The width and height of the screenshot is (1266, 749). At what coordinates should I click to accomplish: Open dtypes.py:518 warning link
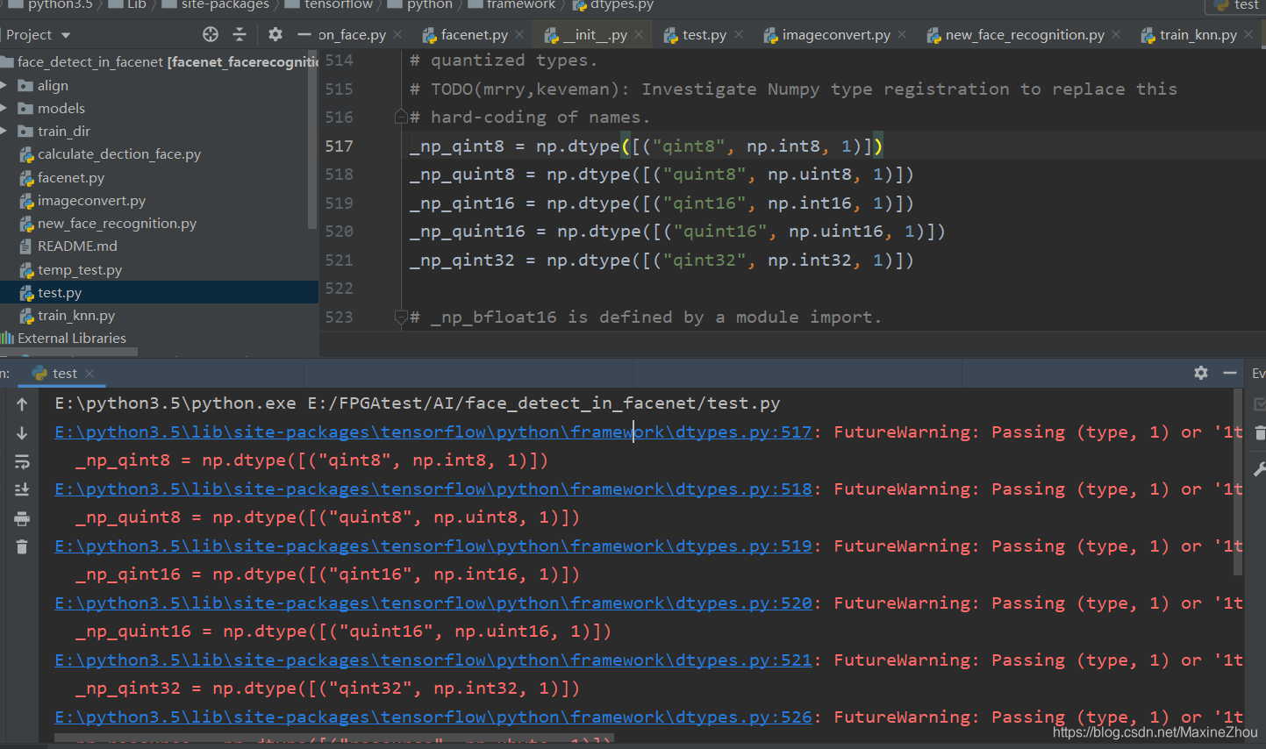pos(433,489)
